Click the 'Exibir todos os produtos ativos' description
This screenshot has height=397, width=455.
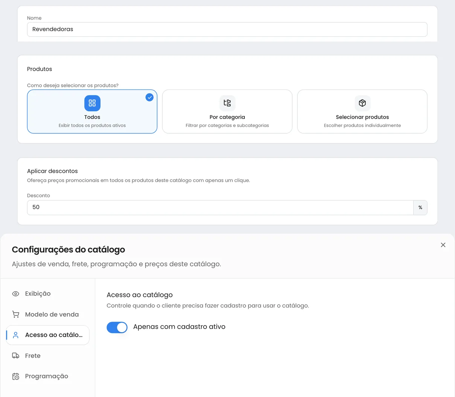(92, 125)
